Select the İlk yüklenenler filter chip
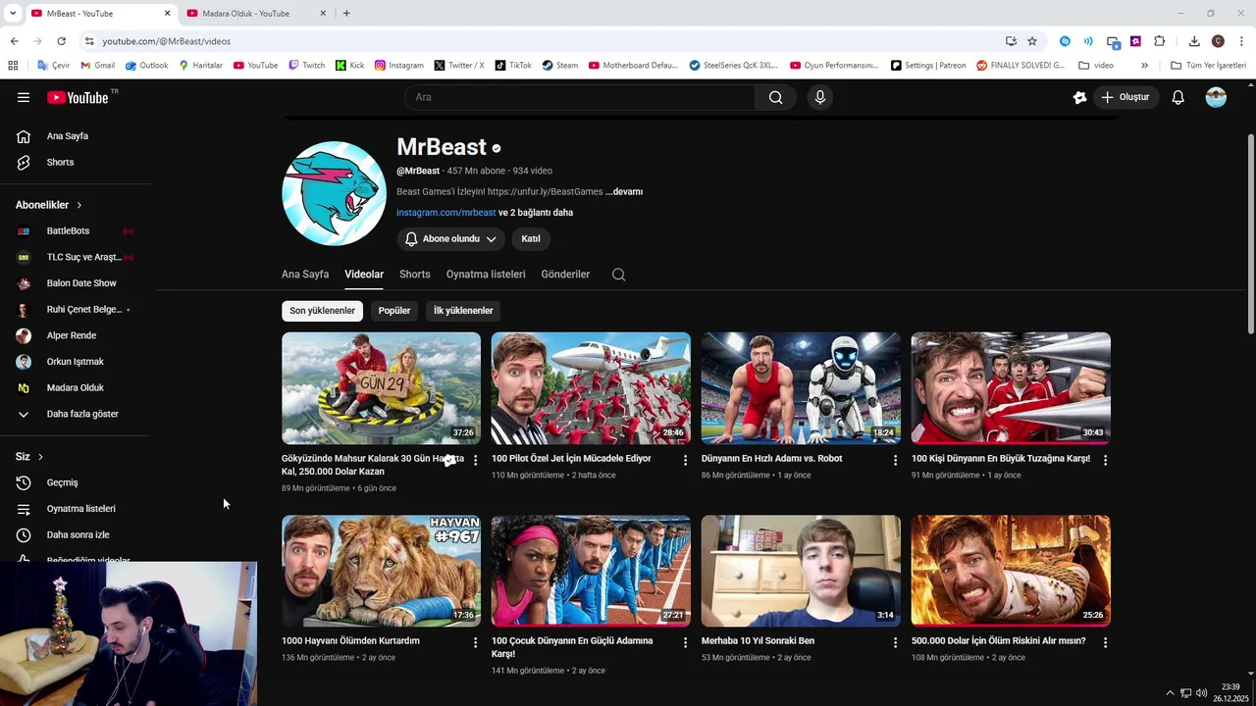The width and height of the screenshot is (1256, 706). point(463,311)
